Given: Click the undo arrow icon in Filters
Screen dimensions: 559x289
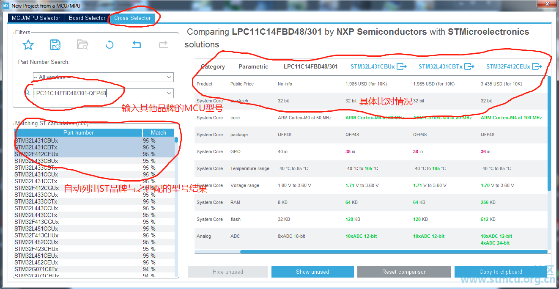Looking at the screenshot, I should click(136, 44).
